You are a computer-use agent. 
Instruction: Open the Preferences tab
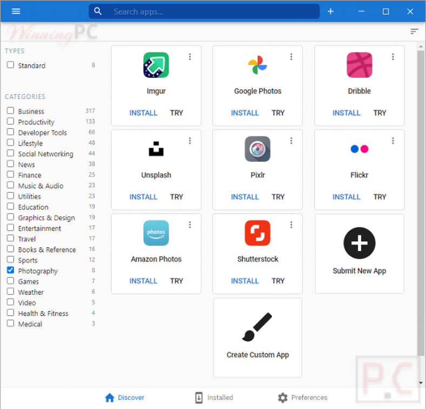tap(302, 398)
